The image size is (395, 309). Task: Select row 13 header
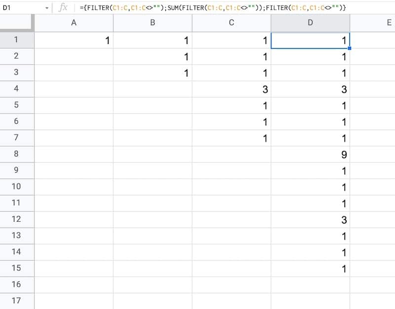click(x=17, y=236)
